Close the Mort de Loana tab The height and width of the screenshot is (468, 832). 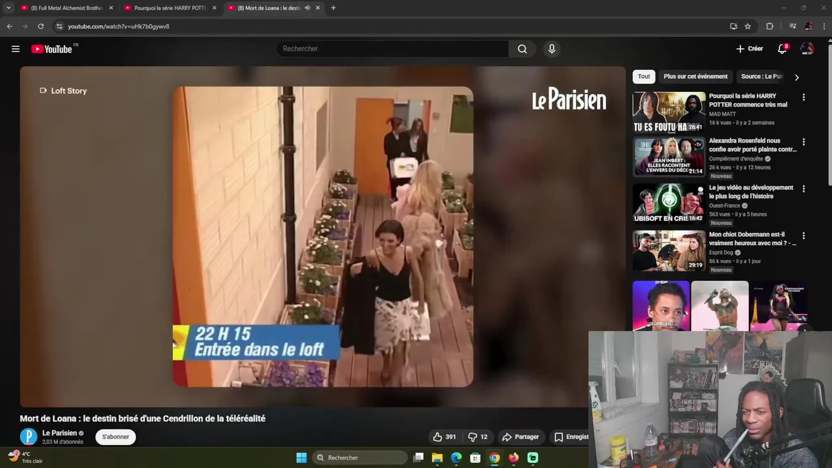coord(318,8)
